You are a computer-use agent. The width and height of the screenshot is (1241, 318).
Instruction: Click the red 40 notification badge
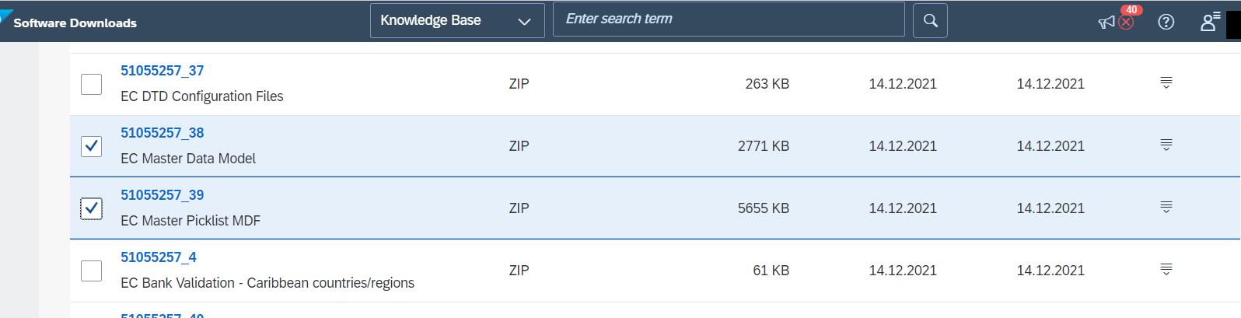1131,10
